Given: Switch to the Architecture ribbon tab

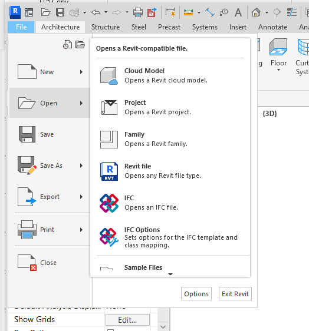Looking at the screenshot, I should [x=61, y=27].
